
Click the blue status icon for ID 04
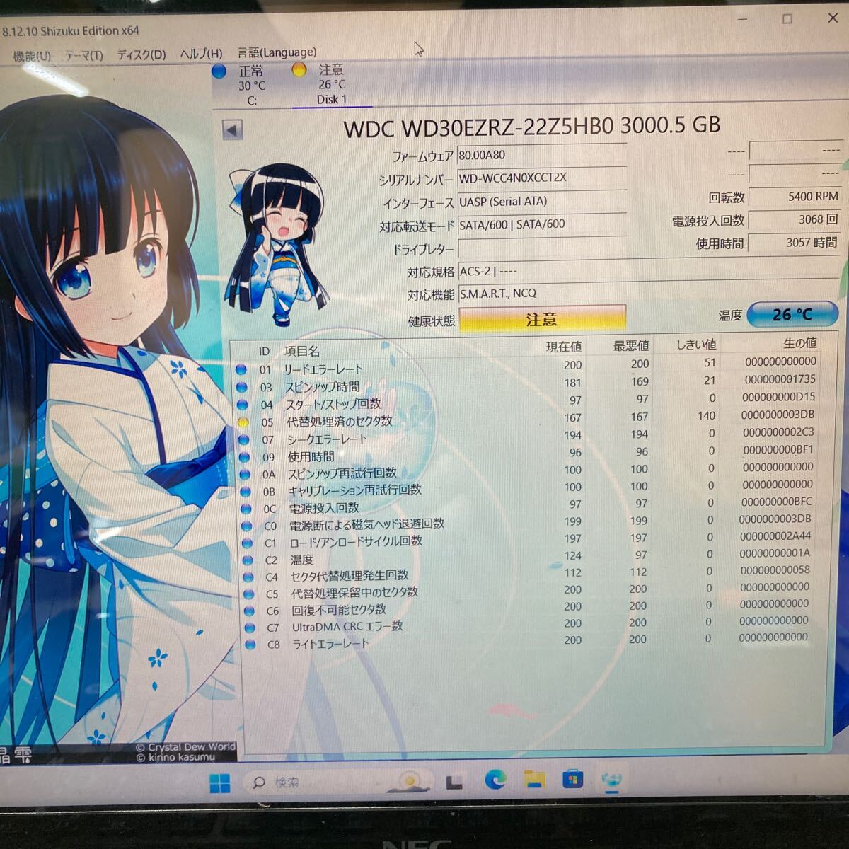(x=243, y=405)
